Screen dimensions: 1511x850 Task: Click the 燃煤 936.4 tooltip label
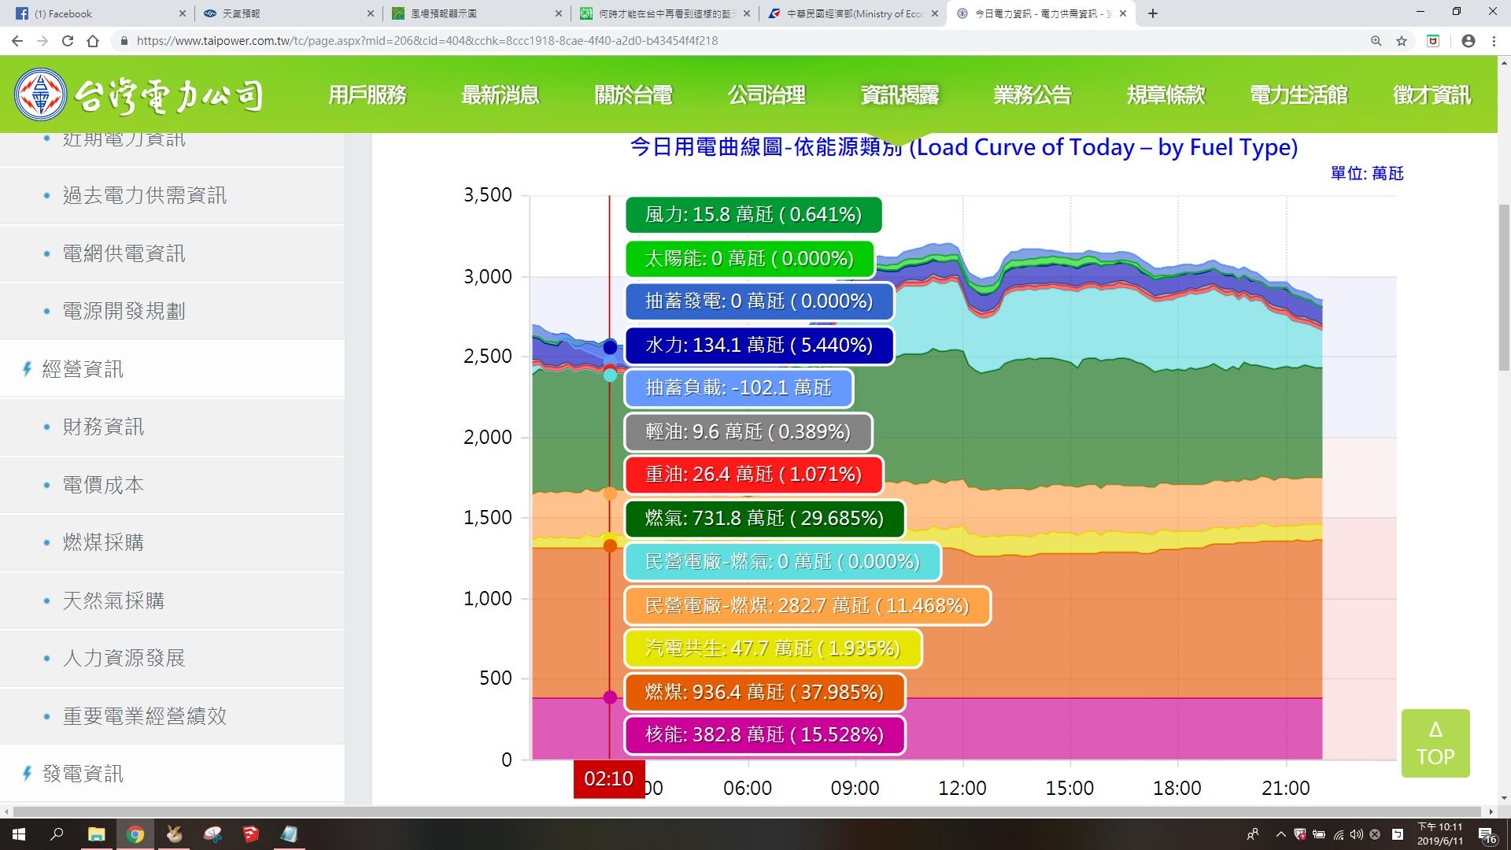(764, 693)
